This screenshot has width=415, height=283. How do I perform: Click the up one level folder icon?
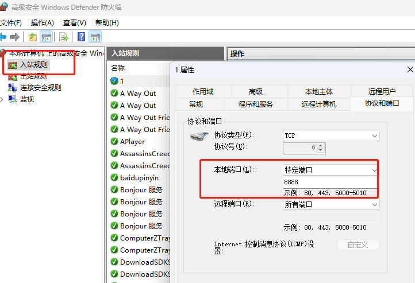pos(33,37)
